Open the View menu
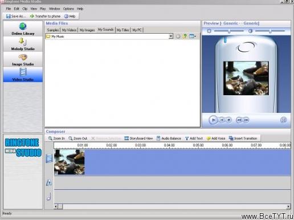The width and height of the screenshot is (294, 220). pos(34,9)
